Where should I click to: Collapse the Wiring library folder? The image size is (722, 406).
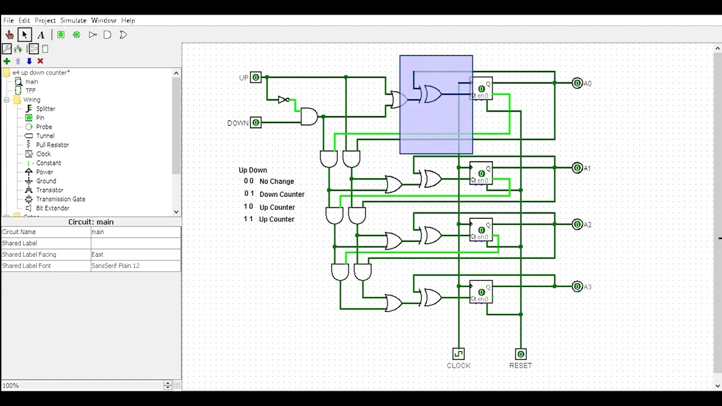(7, 100)
